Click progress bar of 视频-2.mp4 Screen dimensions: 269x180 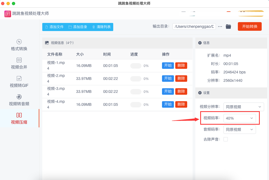tap(136, 79)
